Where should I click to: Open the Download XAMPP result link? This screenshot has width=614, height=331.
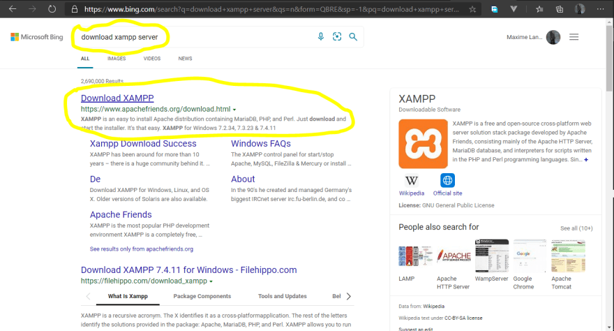pos(117,98)
